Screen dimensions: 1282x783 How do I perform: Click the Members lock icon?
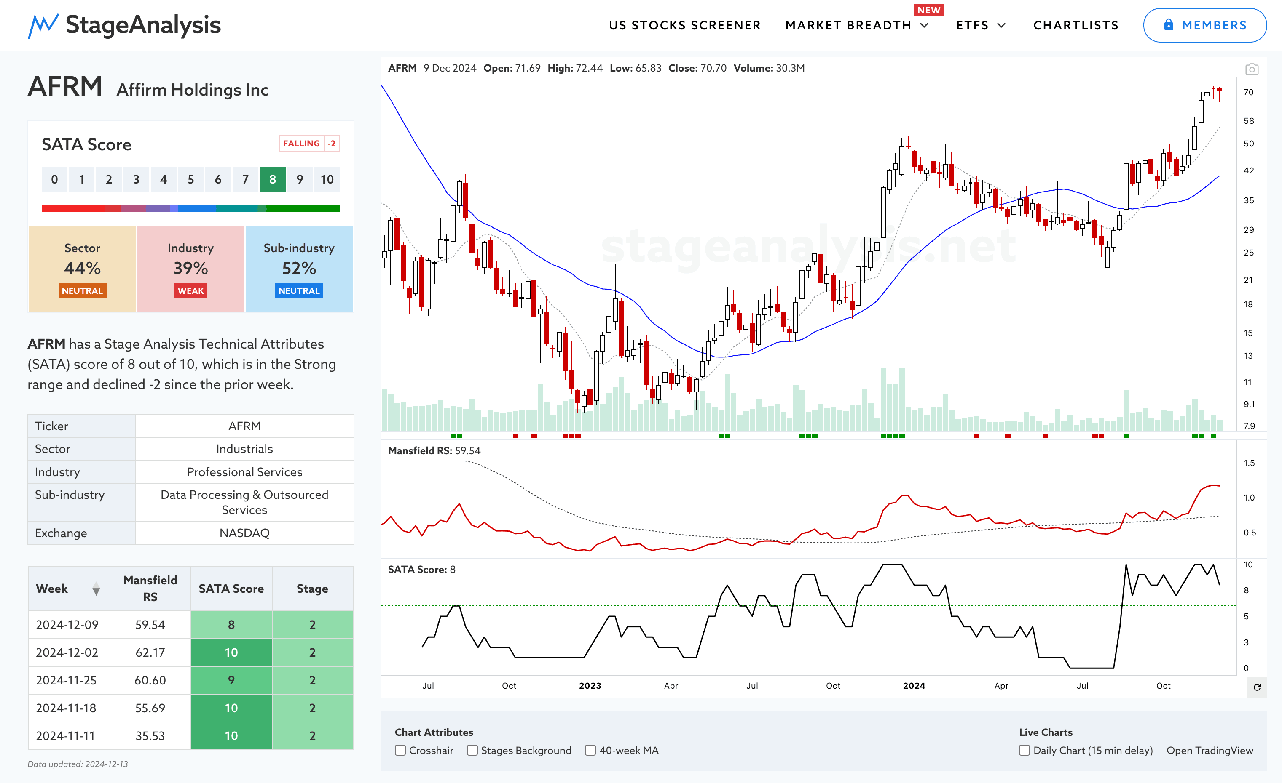click(x=1169, y=25)
